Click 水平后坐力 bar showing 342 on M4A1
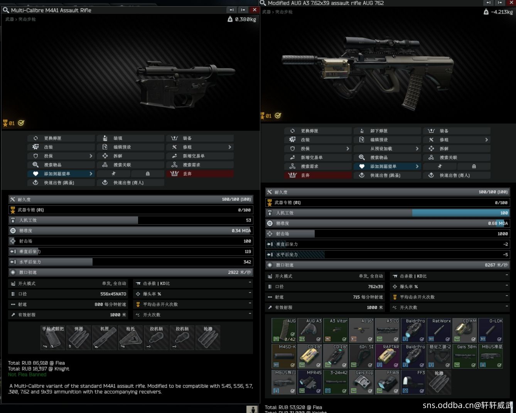This screenshot has width=516, height=413. tap(131, 262)
